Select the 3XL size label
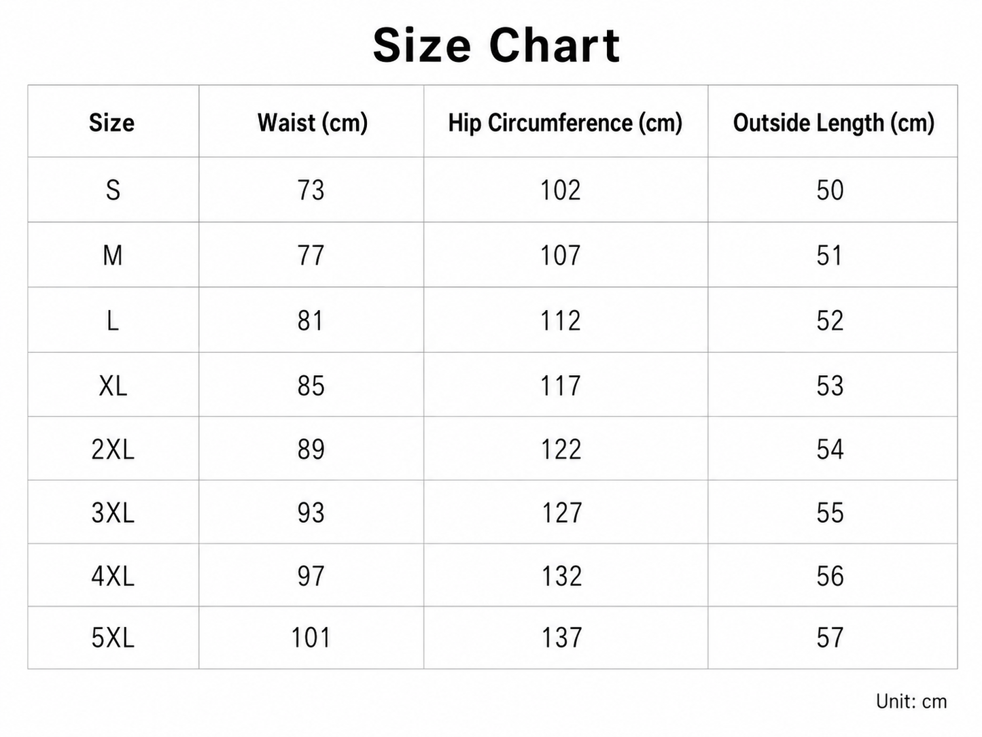This screenshot has height=737, width=982. [x=113, y=513]
